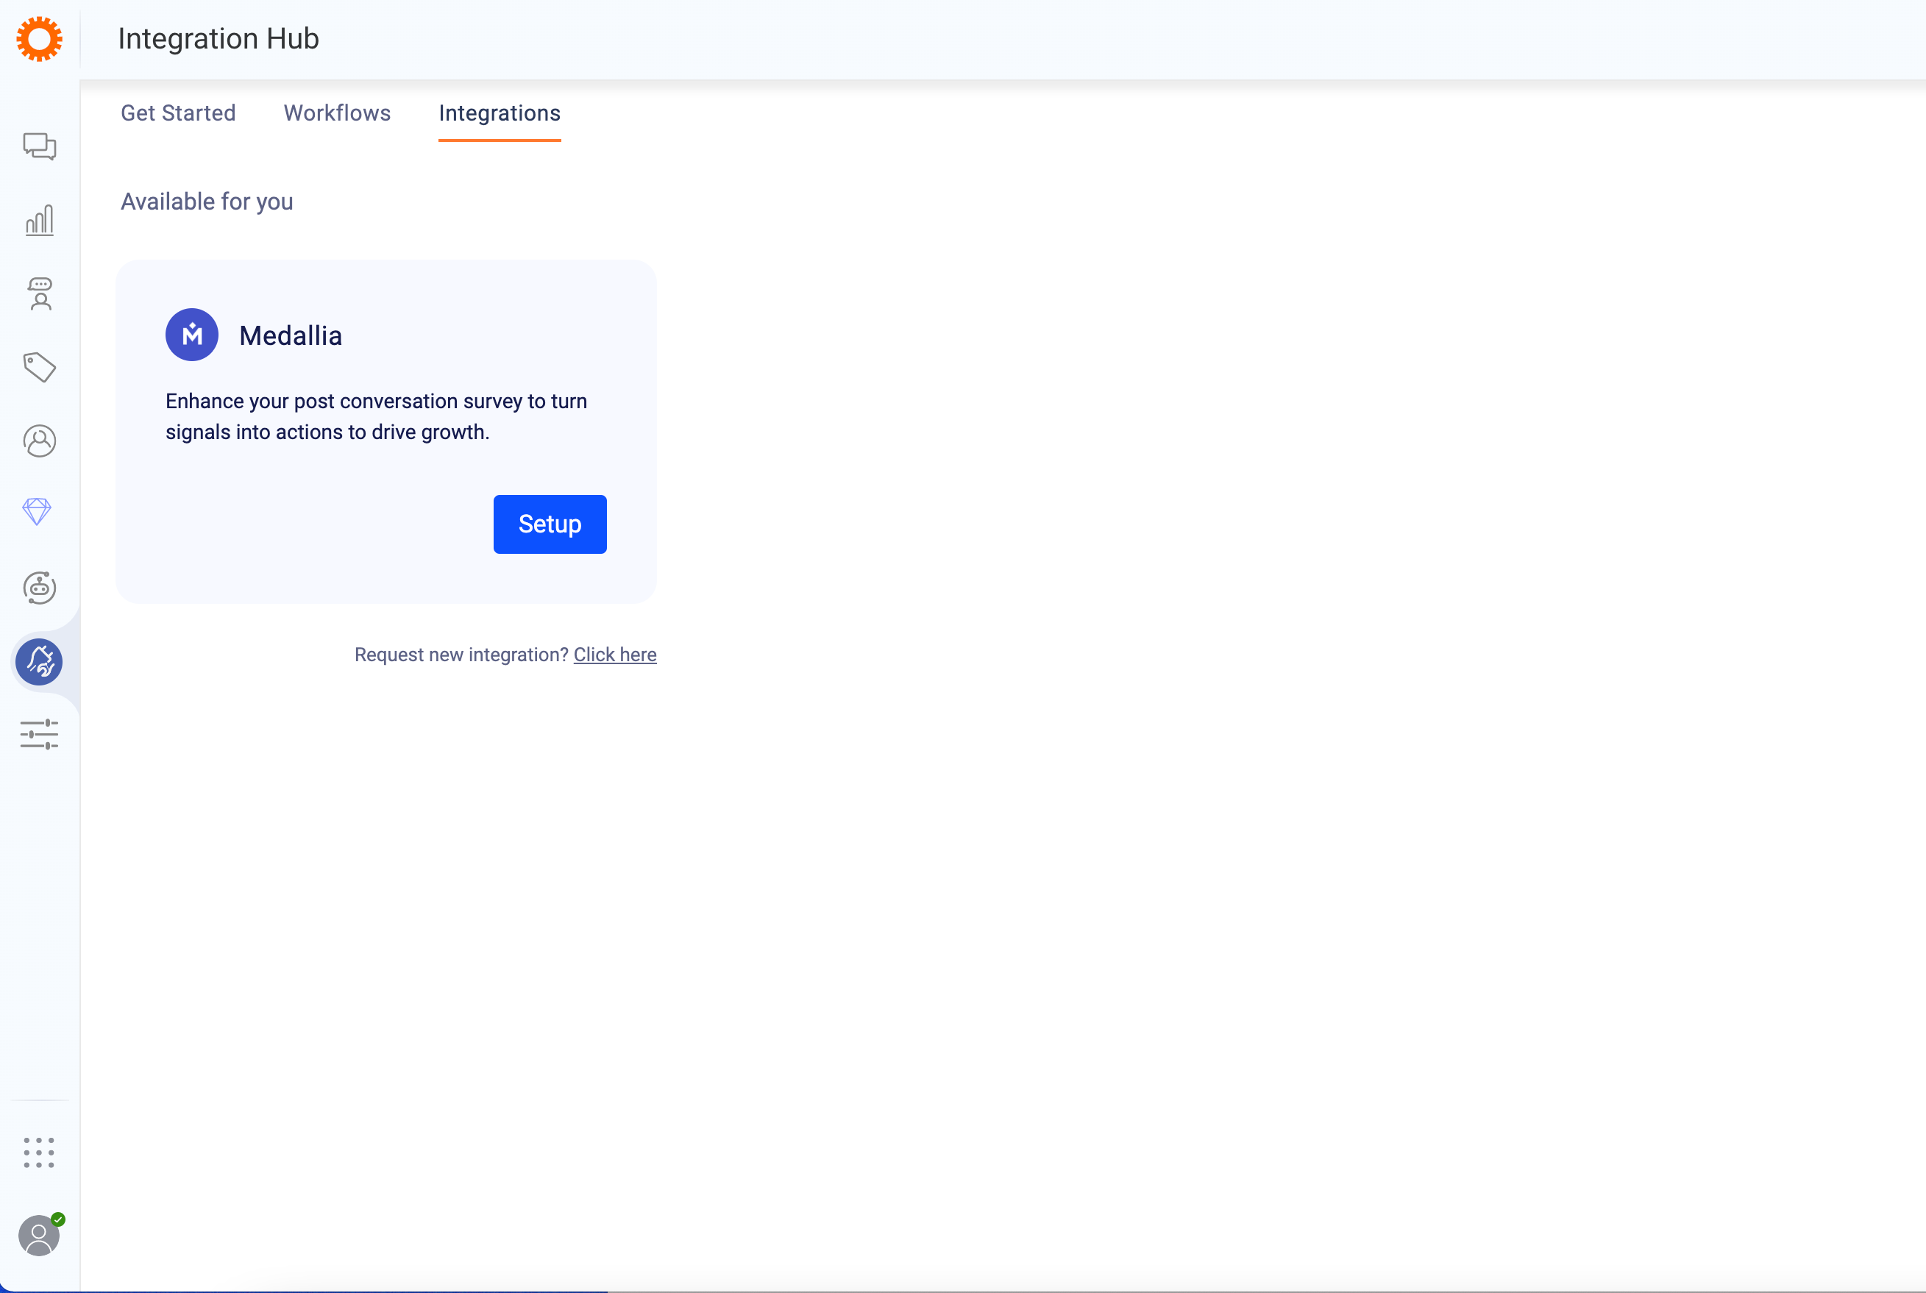Viewport: 1926px width, 1293px height.
Task: Open the agent with speech bubble icon
Action: [40, 293]
